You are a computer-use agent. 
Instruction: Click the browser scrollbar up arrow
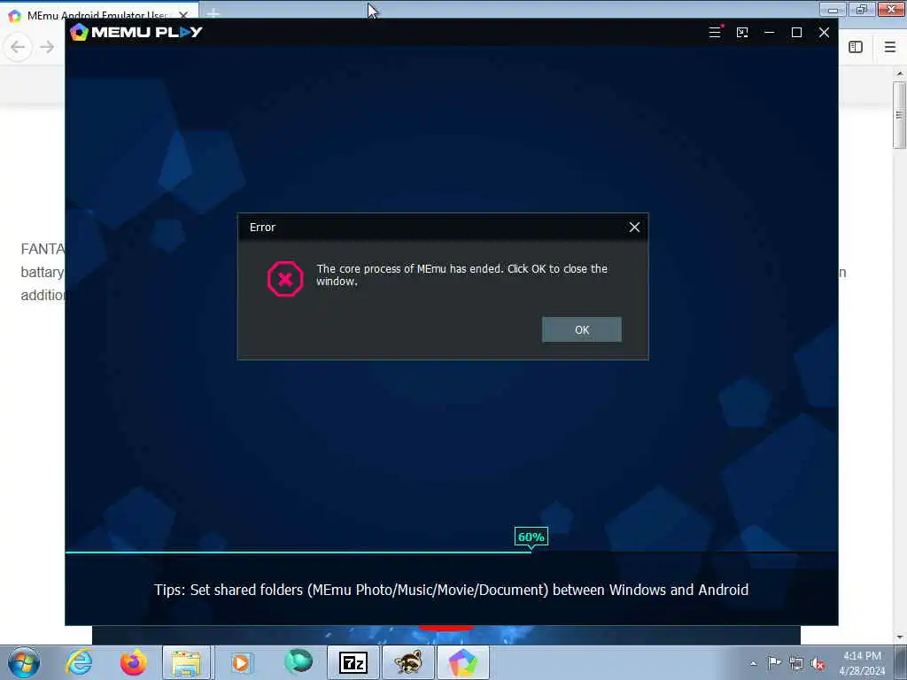(x=899, y=73)
